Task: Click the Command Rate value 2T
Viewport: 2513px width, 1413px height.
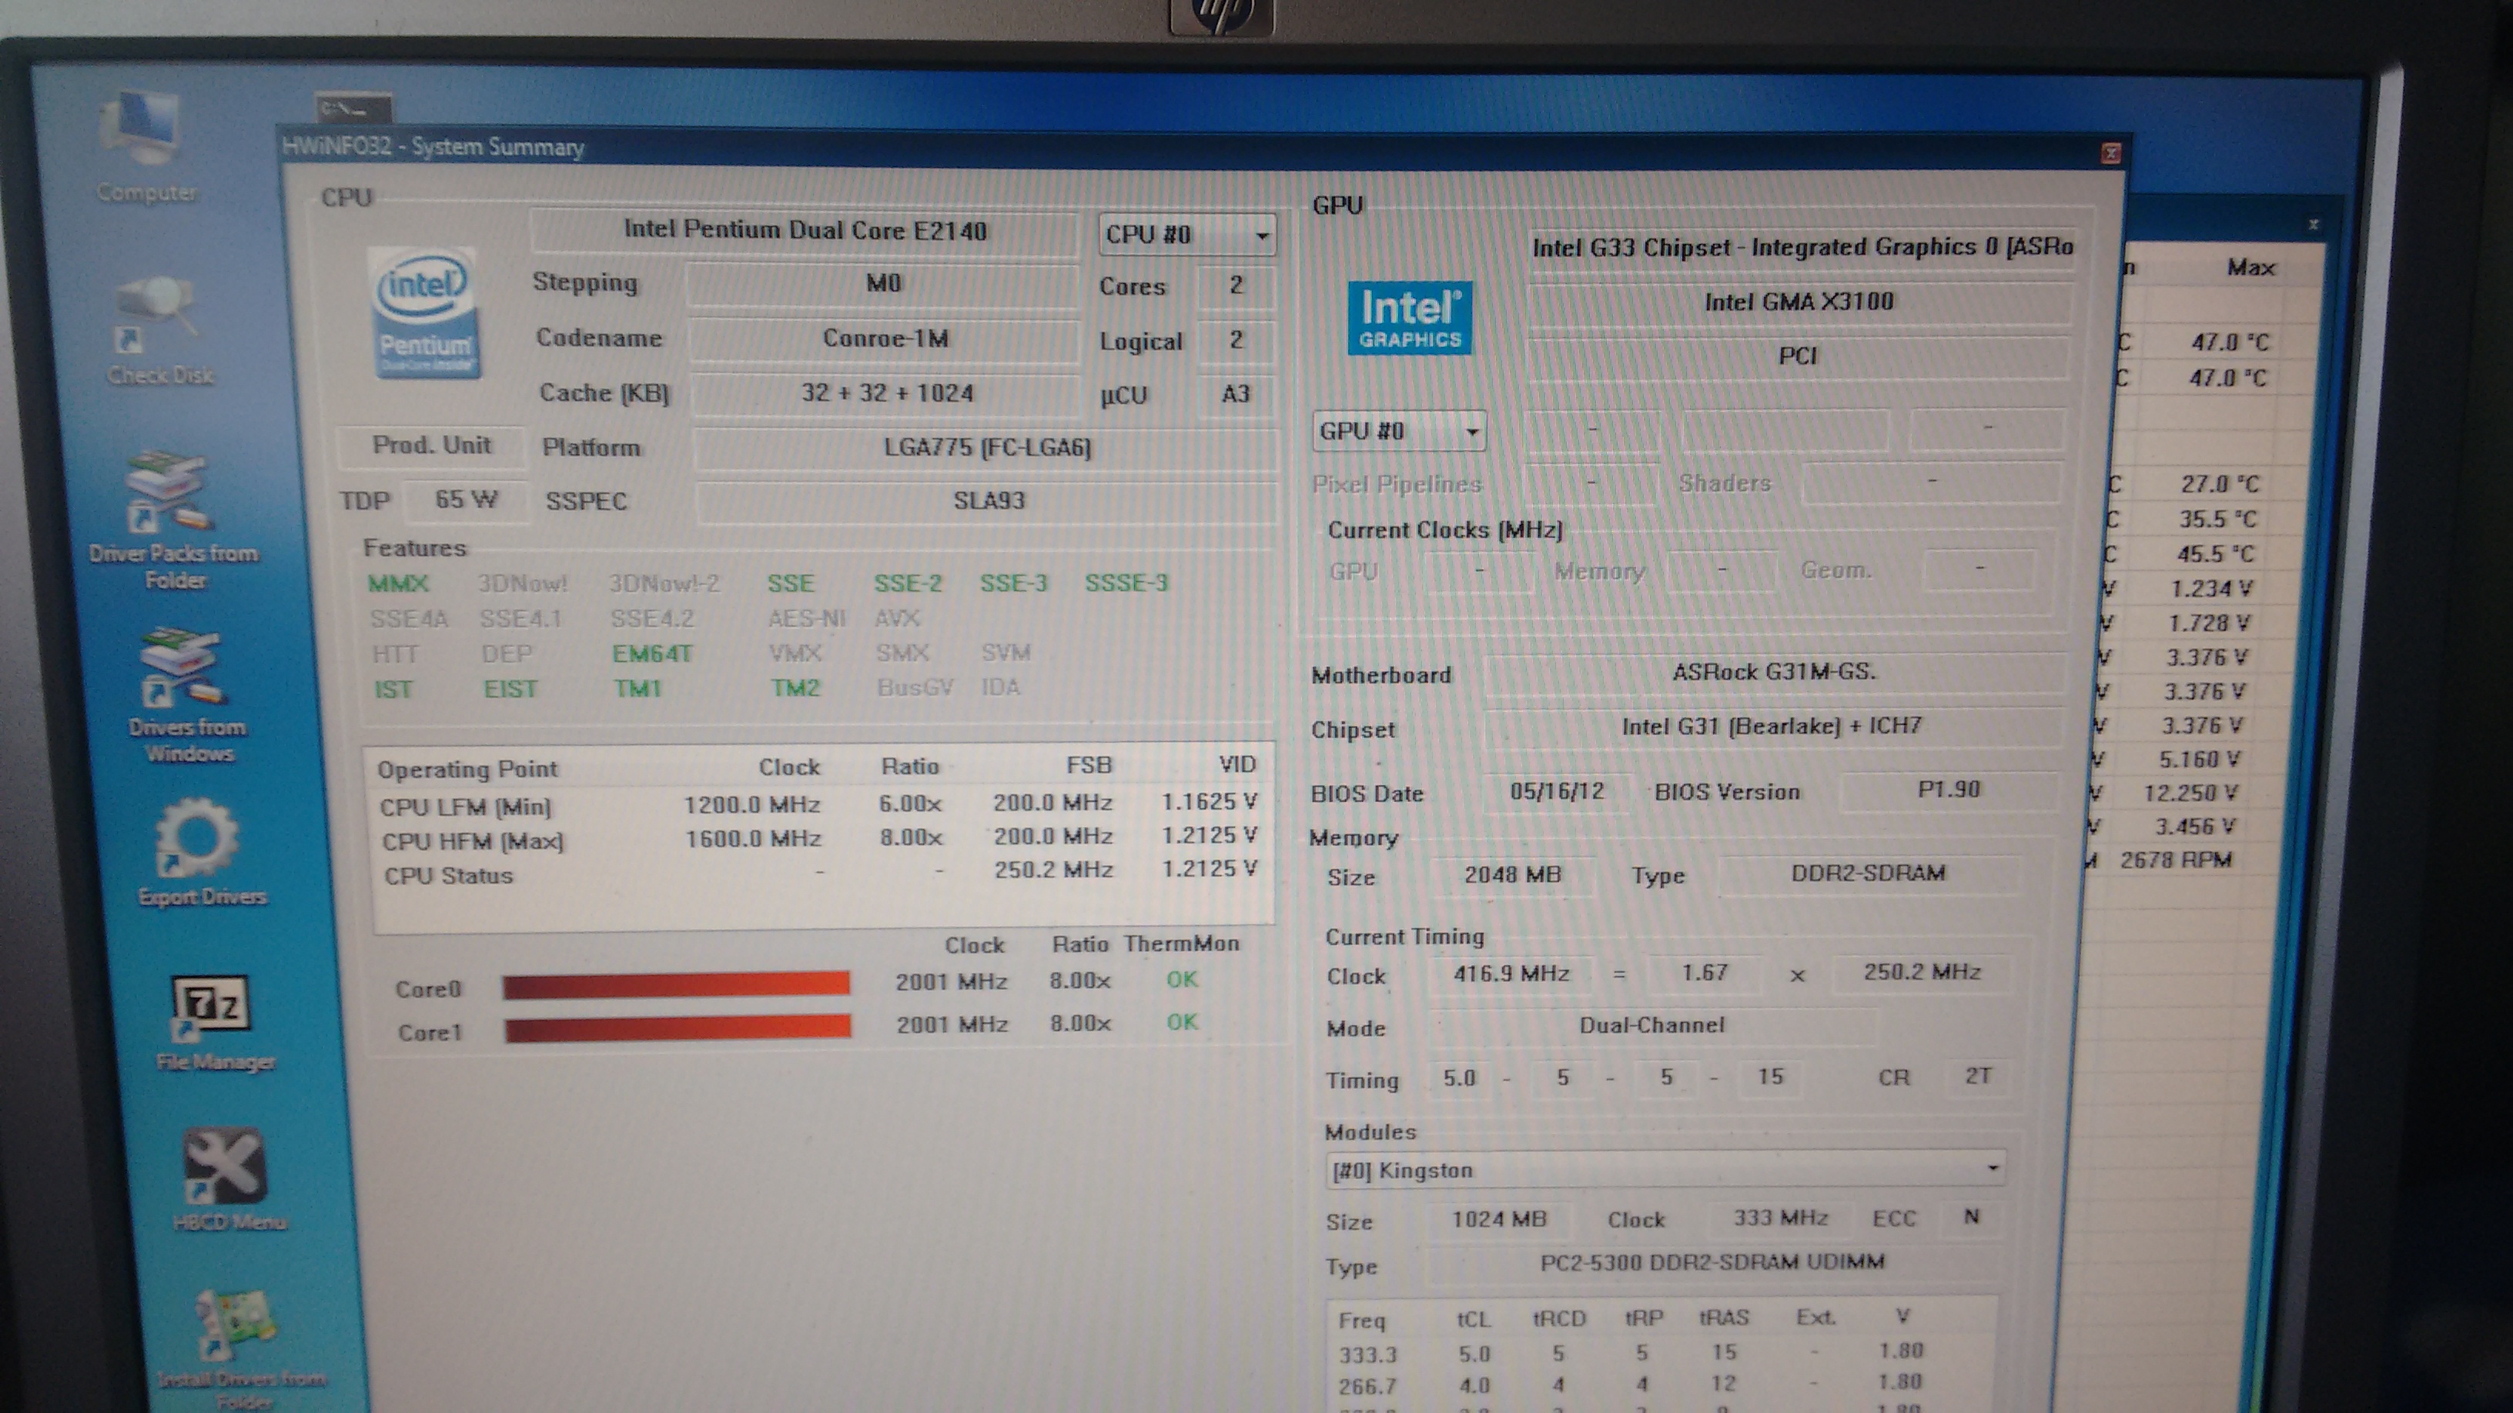Action: click(x=1977, y=1076)
